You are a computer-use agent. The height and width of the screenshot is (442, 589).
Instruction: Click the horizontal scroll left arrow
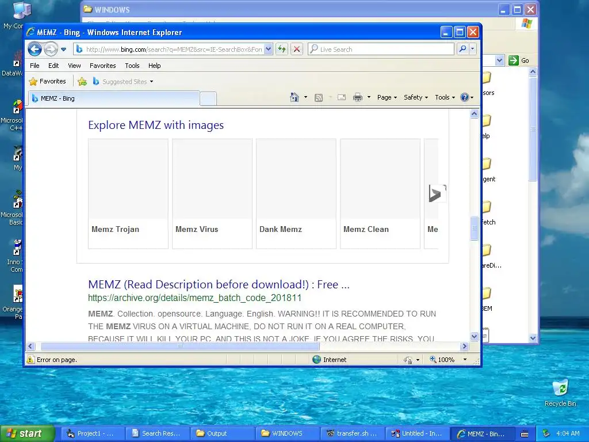click(x=31, y=346)
